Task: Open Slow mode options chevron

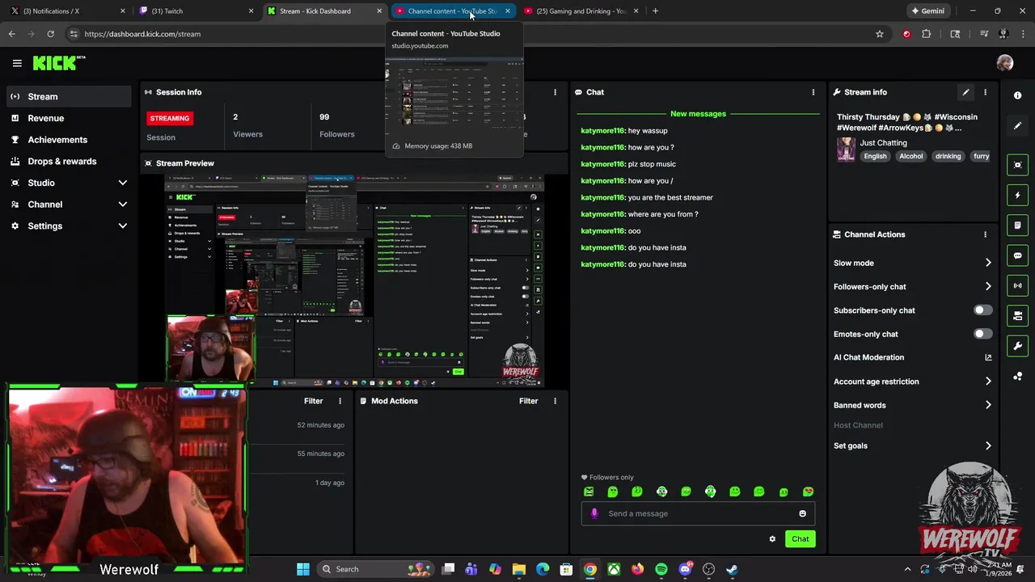Action: coord(988,263)
